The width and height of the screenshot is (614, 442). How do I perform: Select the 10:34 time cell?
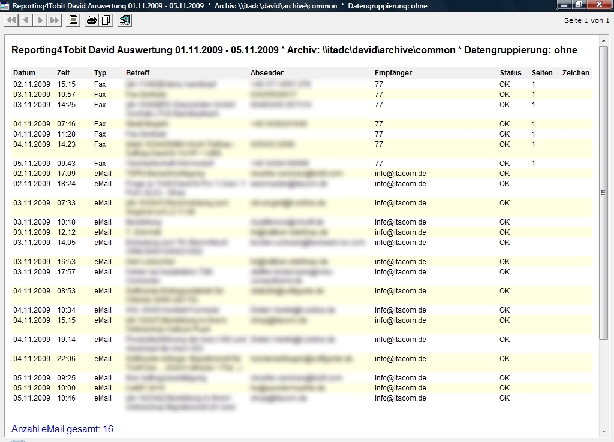coord(66,310)
